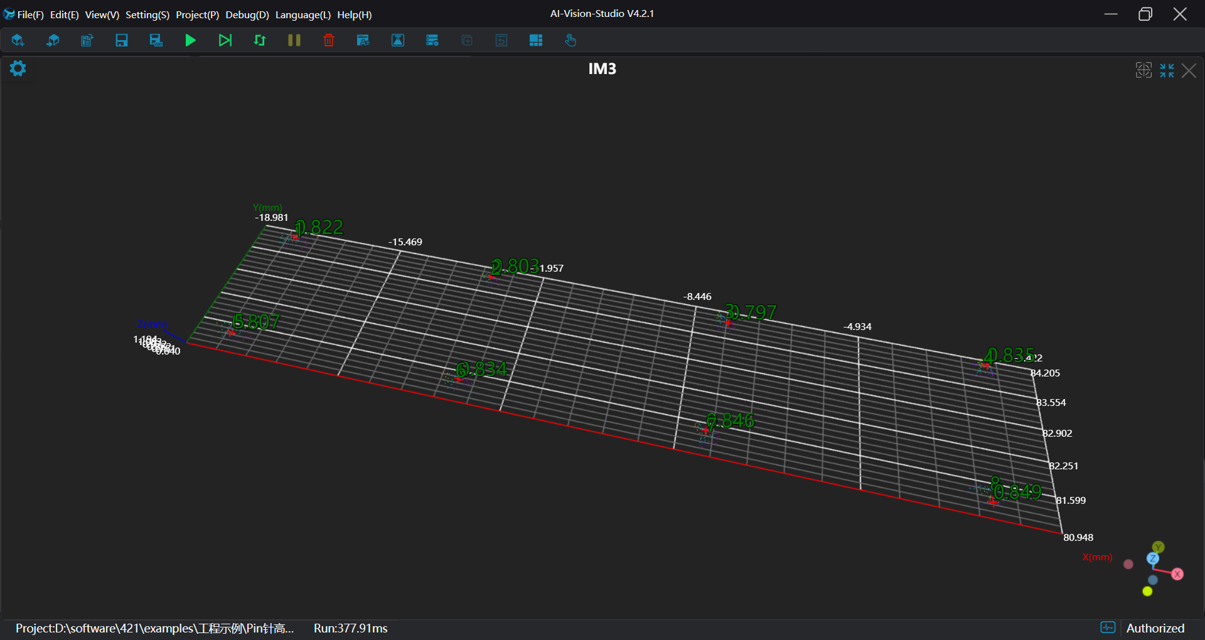The image size is (1205, 640).
Task: Click the status monitor icon beside Authorized
Action: coord(1108,627)
